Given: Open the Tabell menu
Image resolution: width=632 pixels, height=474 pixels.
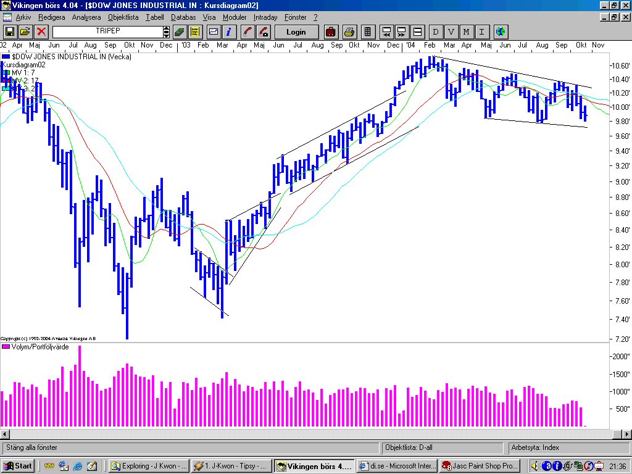Looking at the screenshot, I should pyautogui.click(x=155, y=17).
